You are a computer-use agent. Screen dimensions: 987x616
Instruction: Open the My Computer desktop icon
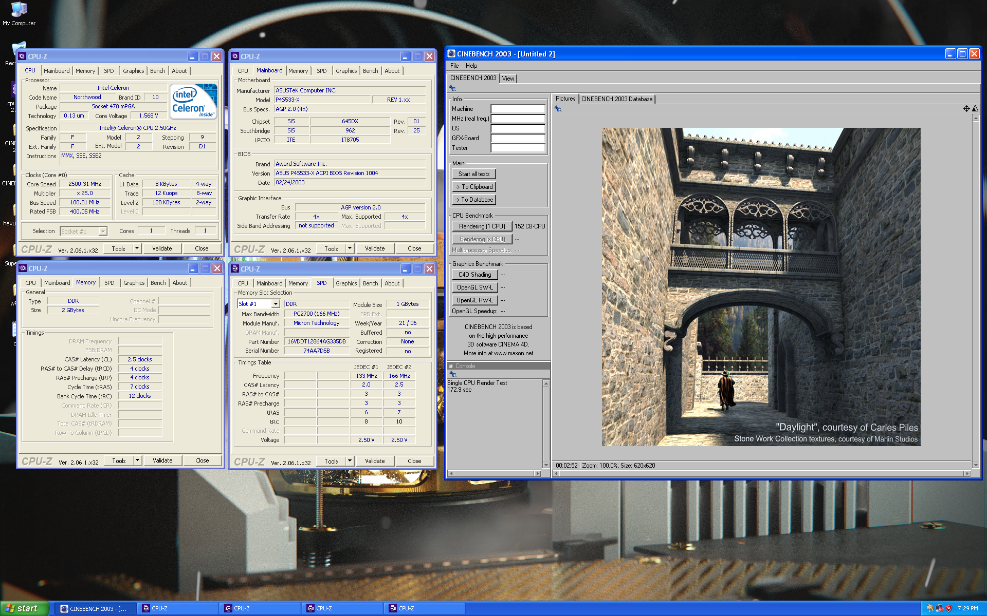(x=19, y=14)
